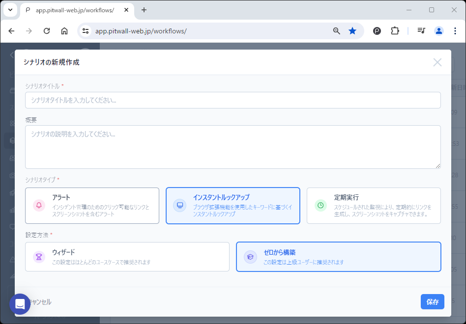This screenshot has height=324, width=466.
Task: Open the browser extensions puzzle icon
Action: pyautogui.click(x=395, y=30)
